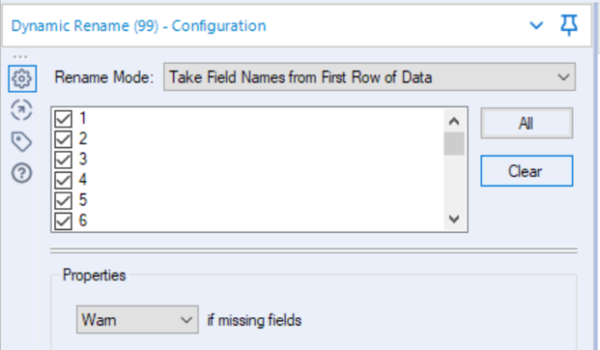Screen dimensions: 600x350
Task: Select All fields button
Action: point(527,123)
